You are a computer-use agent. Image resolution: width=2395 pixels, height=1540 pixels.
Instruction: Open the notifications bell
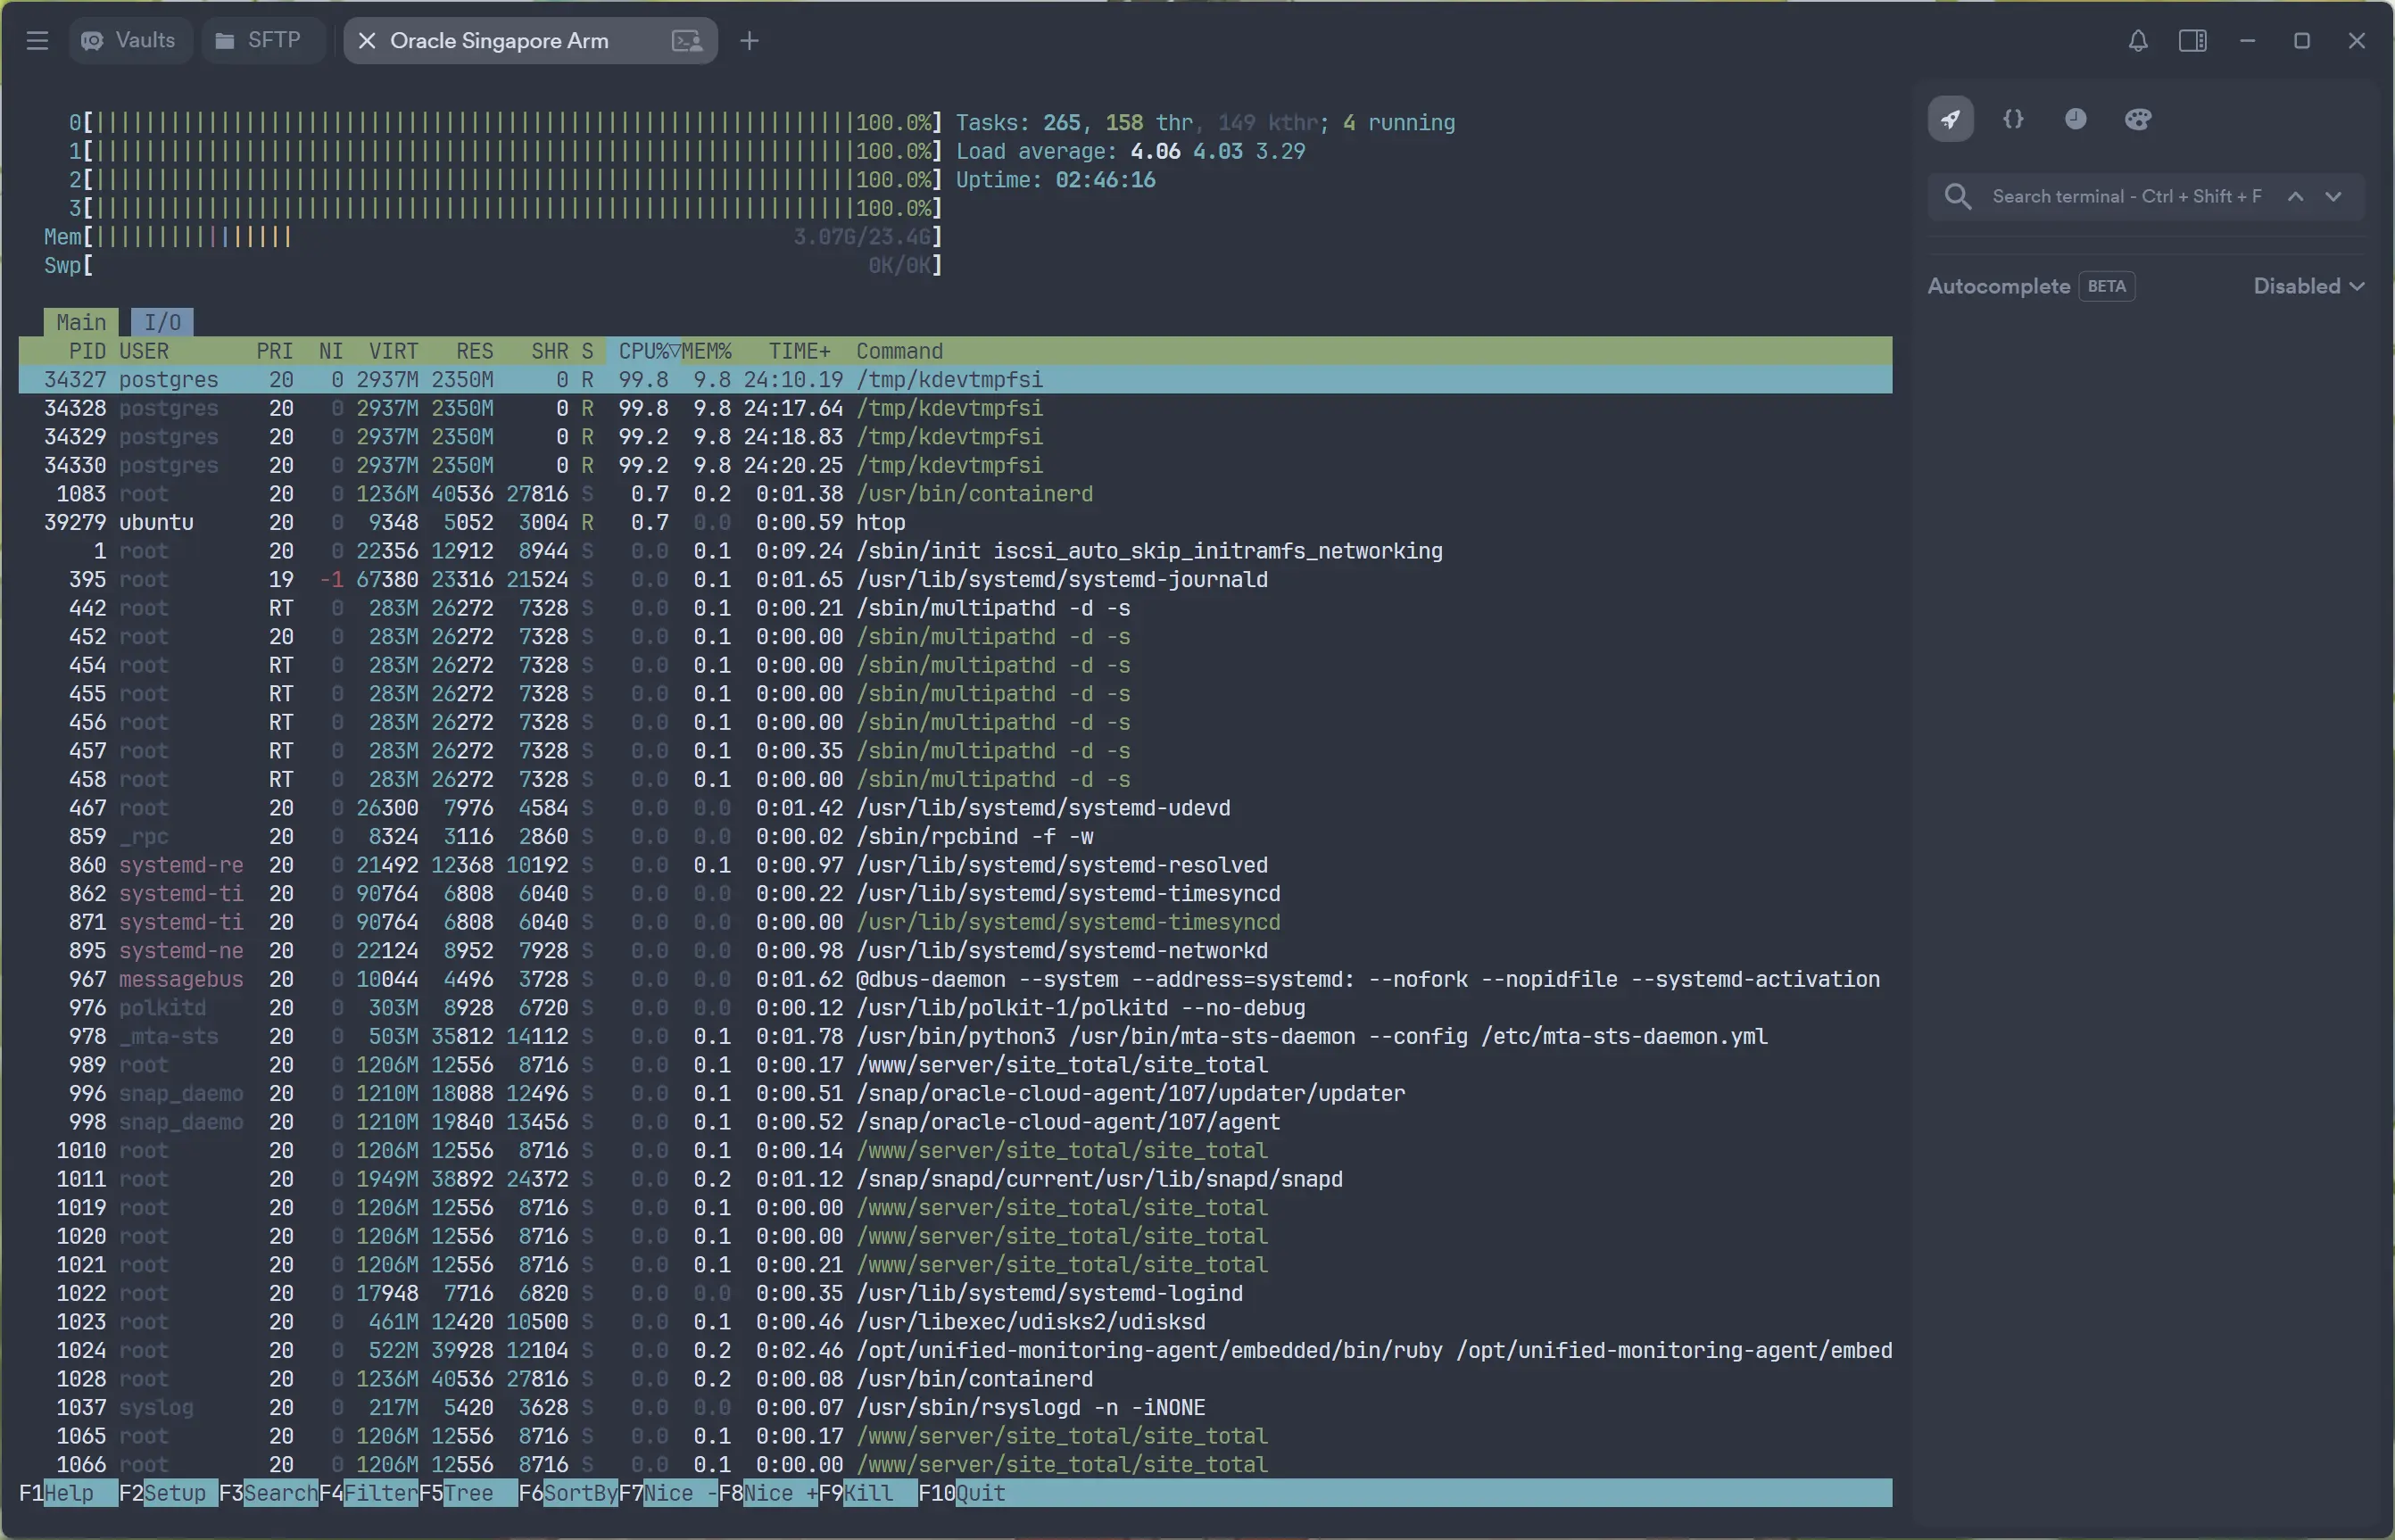2137,41
